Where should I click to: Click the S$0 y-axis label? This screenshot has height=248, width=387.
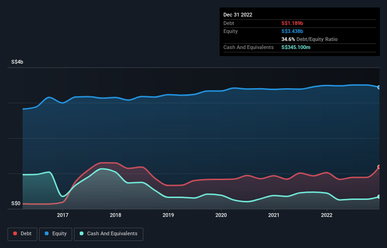click(16, 204)
